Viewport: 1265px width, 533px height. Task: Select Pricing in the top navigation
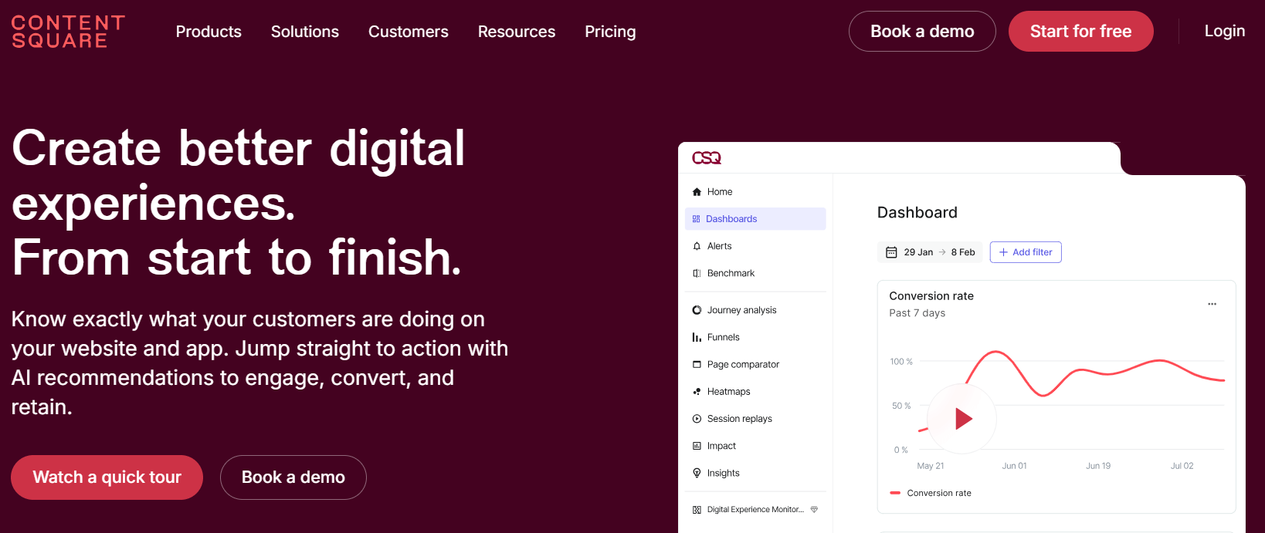(610, 32)
